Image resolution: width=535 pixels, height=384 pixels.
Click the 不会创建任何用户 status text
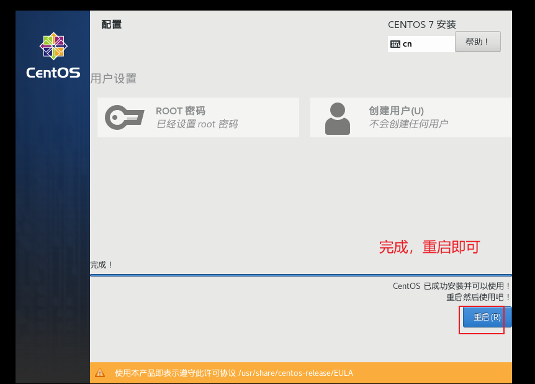click(x=408, y=124)
